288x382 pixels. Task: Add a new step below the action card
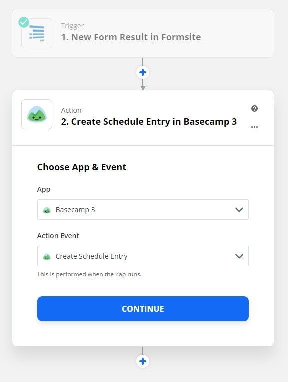coord(143,361)
